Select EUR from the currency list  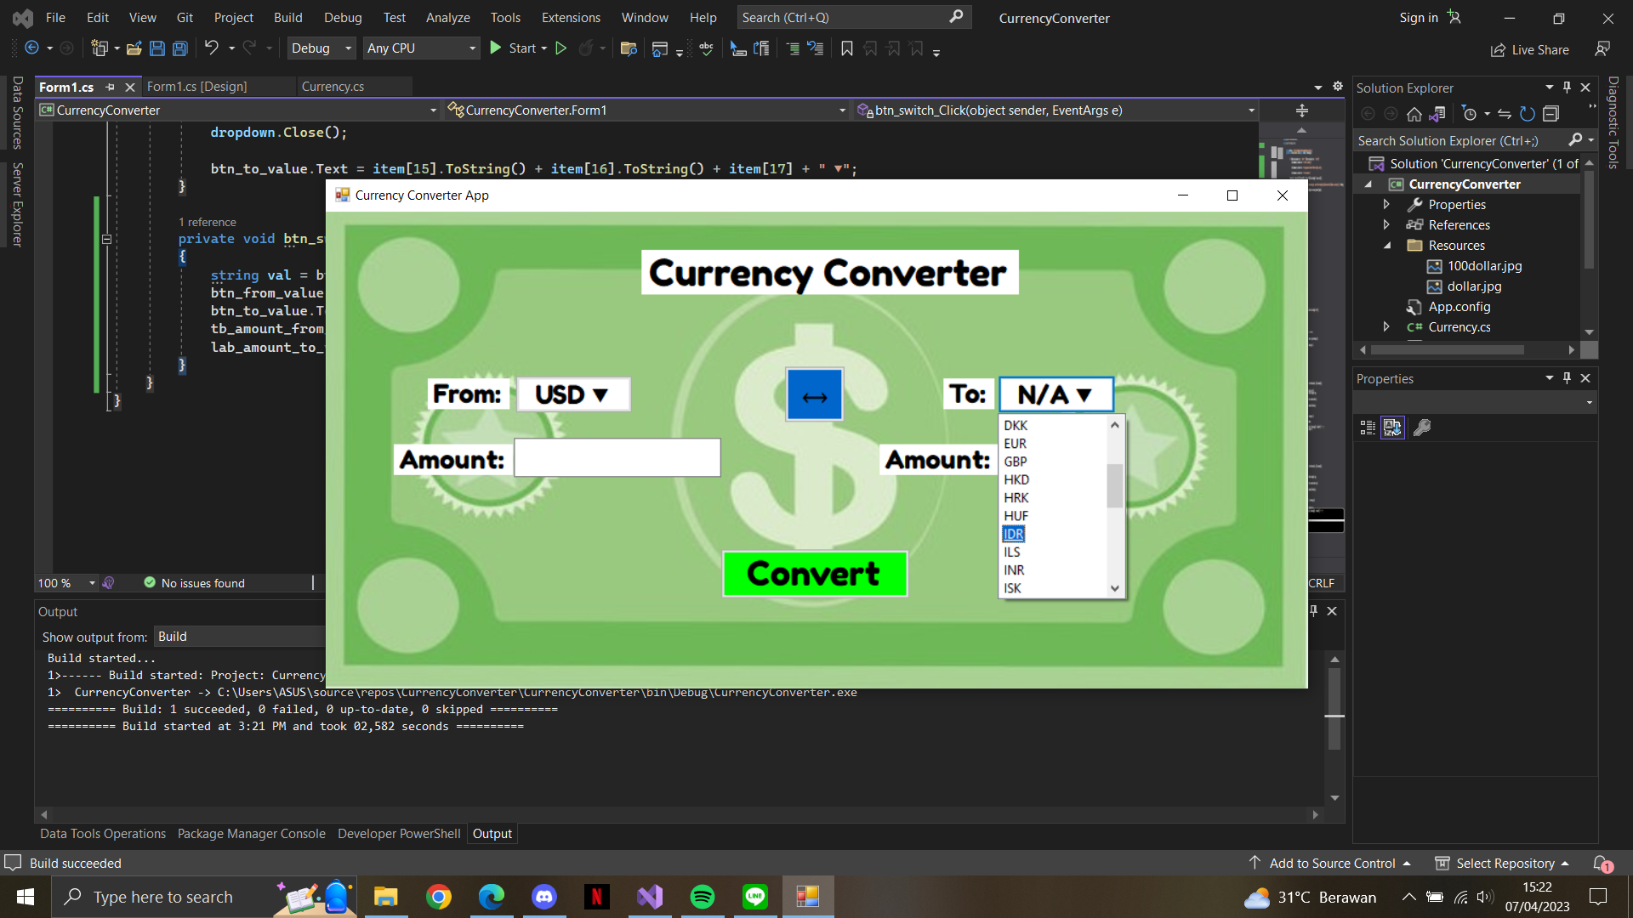point(1015,444)
